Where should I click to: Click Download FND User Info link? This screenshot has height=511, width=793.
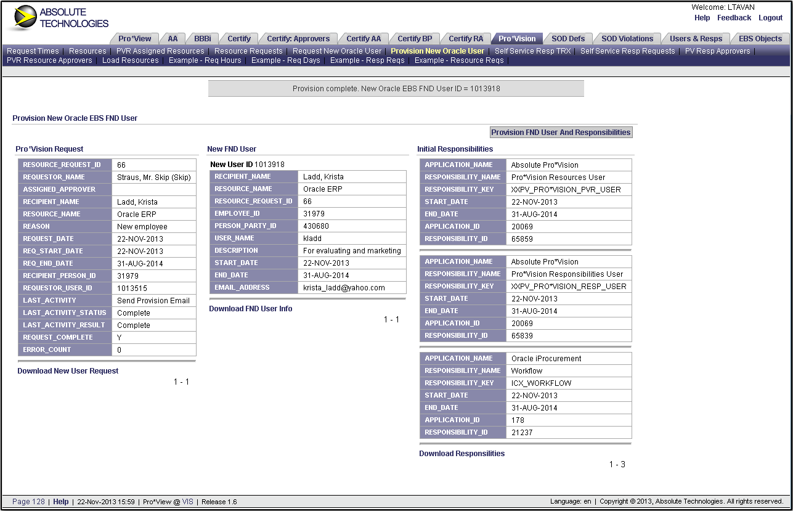(251, 309)
